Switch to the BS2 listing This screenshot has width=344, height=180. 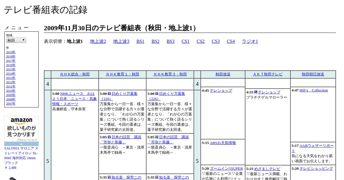click(155, 41)
